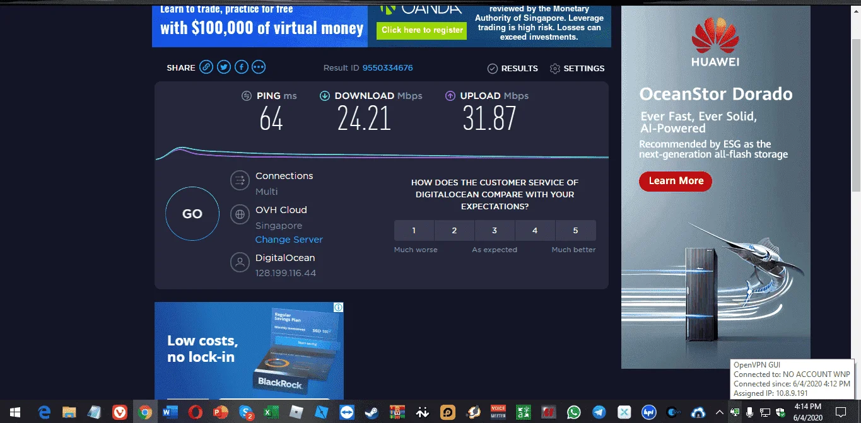Open the BlackRock ad info icon
The width and height of the screenshot is (861, 423).
(x=339, y=307)
